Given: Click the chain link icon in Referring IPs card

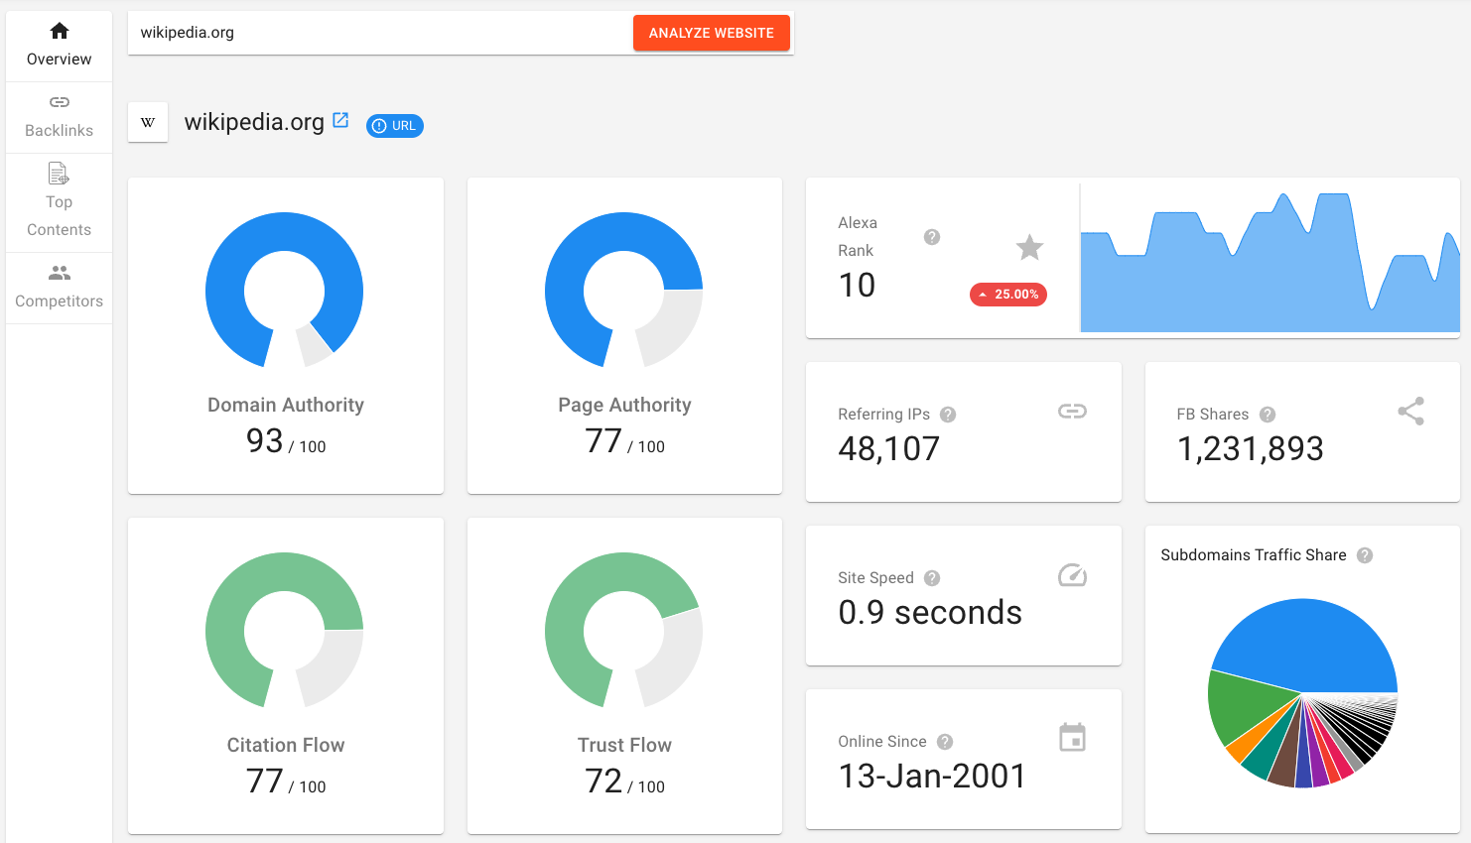Looking at the screenshot, I should click(1072, 412).
